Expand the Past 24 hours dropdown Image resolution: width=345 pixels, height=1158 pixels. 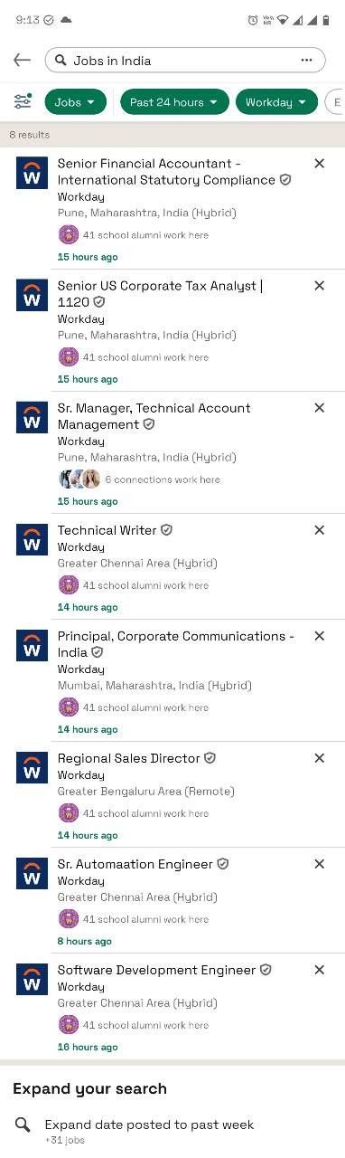(x=174, y=102)
